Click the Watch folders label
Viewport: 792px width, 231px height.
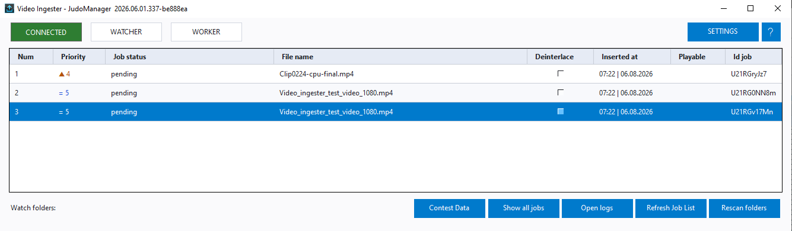pyautogui.click(x=33, y=208)
